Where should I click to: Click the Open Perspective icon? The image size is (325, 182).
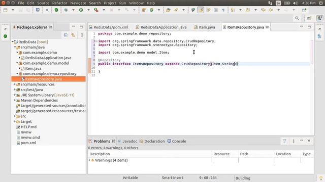click(309, 18)
